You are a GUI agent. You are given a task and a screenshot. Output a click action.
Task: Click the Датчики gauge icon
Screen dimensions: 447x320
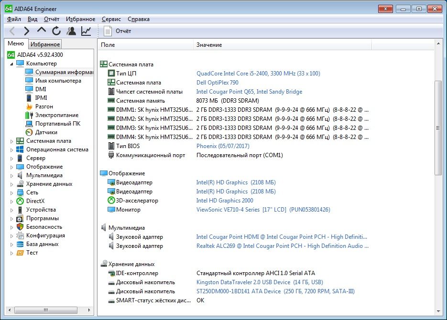pos(29,132)
